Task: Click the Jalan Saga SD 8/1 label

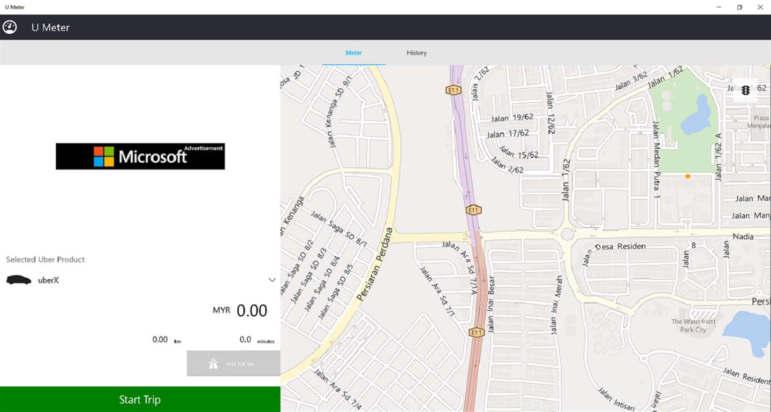Action: click(x=339, y=228)
